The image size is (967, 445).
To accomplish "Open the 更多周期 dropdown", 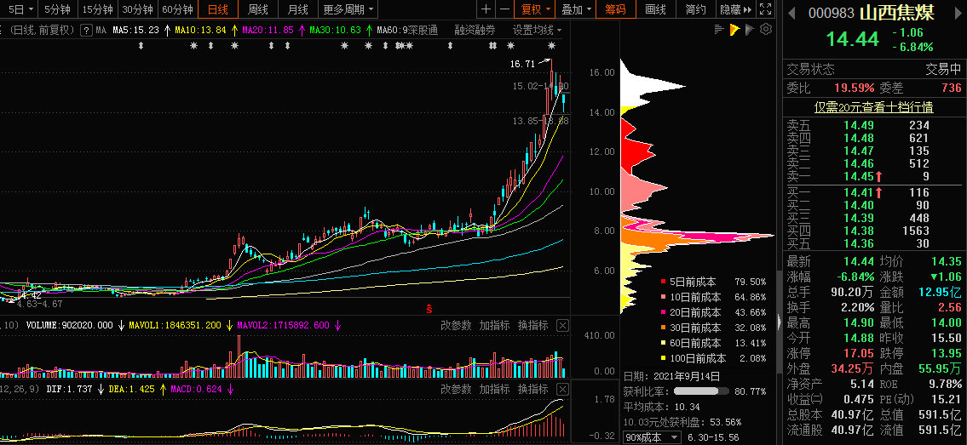I will click(x=348, y=9).
